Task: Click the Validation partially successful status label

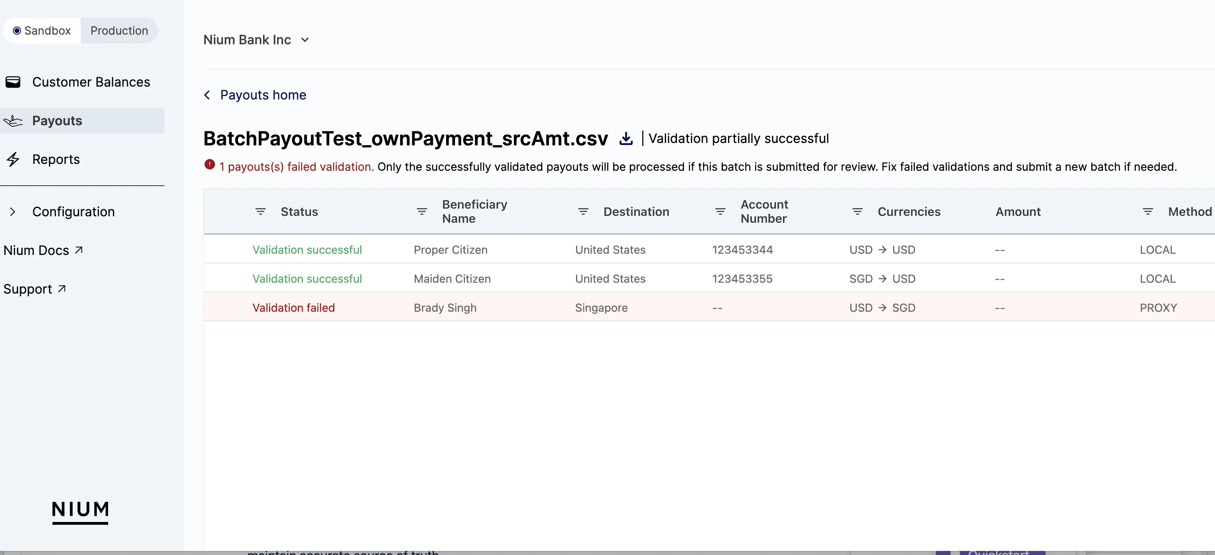Action: coord(738,139)
